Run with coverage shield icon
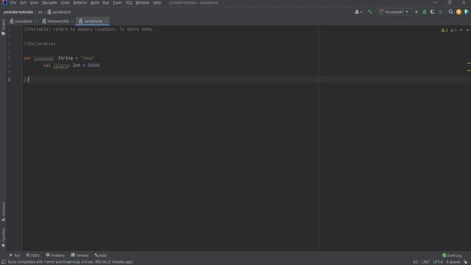This screenshot has height=265, width=471. [x=433, y=12]
